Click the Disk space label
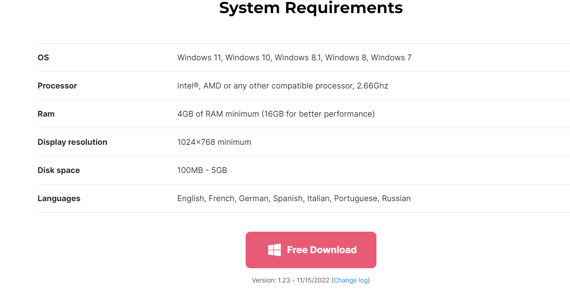The height and width of the screenshot is (292, 570). click(59, 170)
